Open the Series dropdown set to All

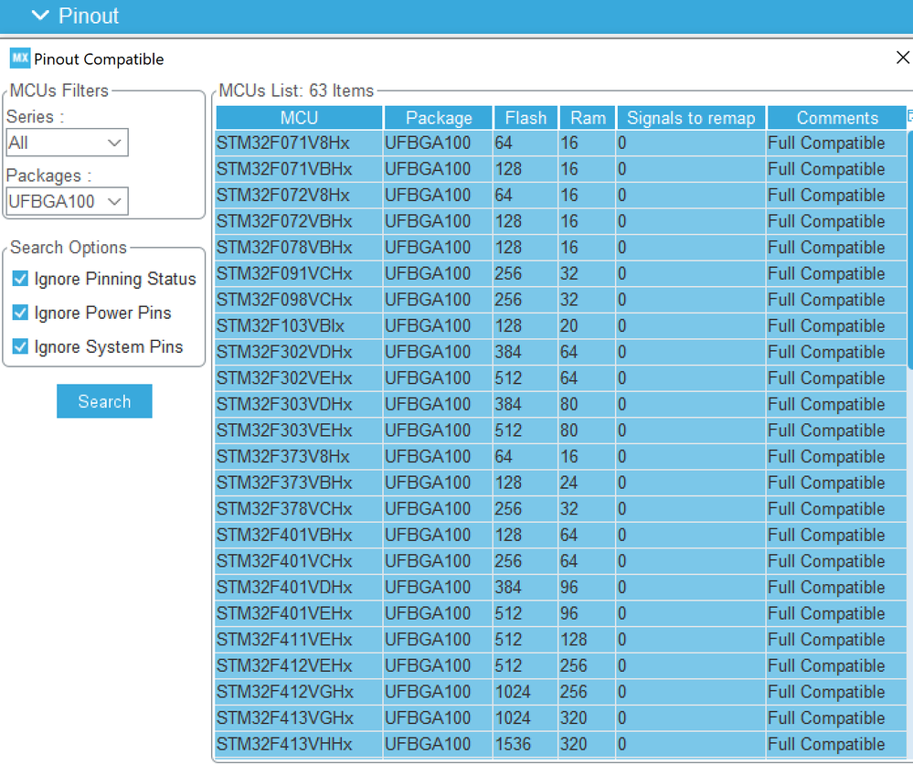pos(67,143)
